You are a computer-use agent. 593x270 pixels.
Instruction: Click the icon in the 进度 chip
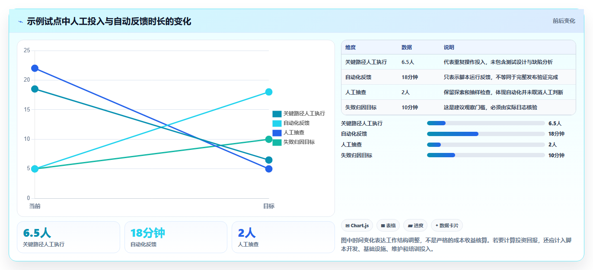410,226
